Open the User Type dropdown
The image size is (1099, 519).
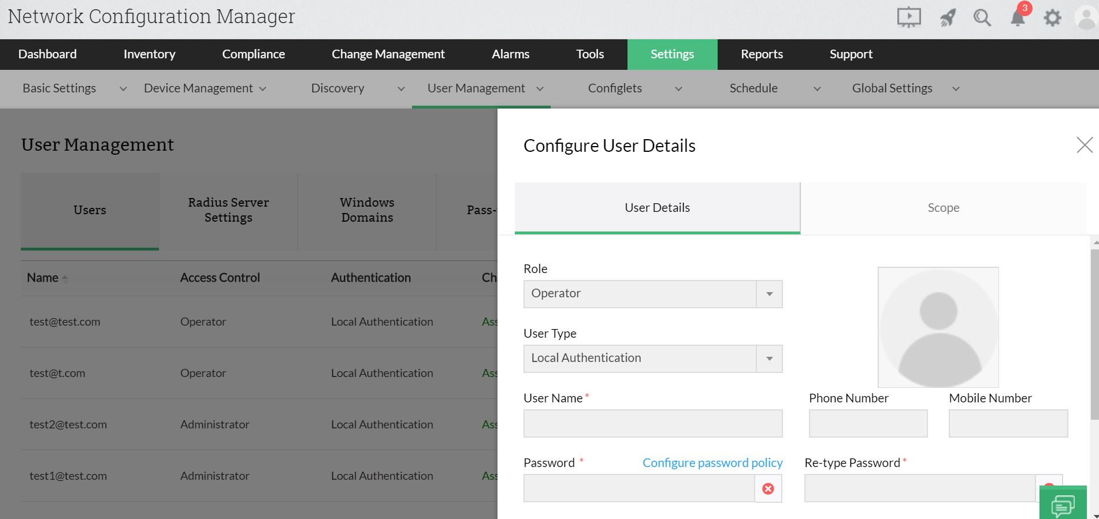pos(652,359)
